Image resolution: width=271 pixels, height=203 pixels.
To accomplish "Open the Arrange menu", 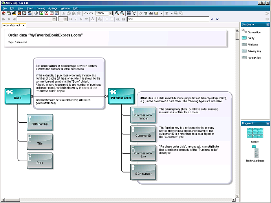I will [53, 8].
